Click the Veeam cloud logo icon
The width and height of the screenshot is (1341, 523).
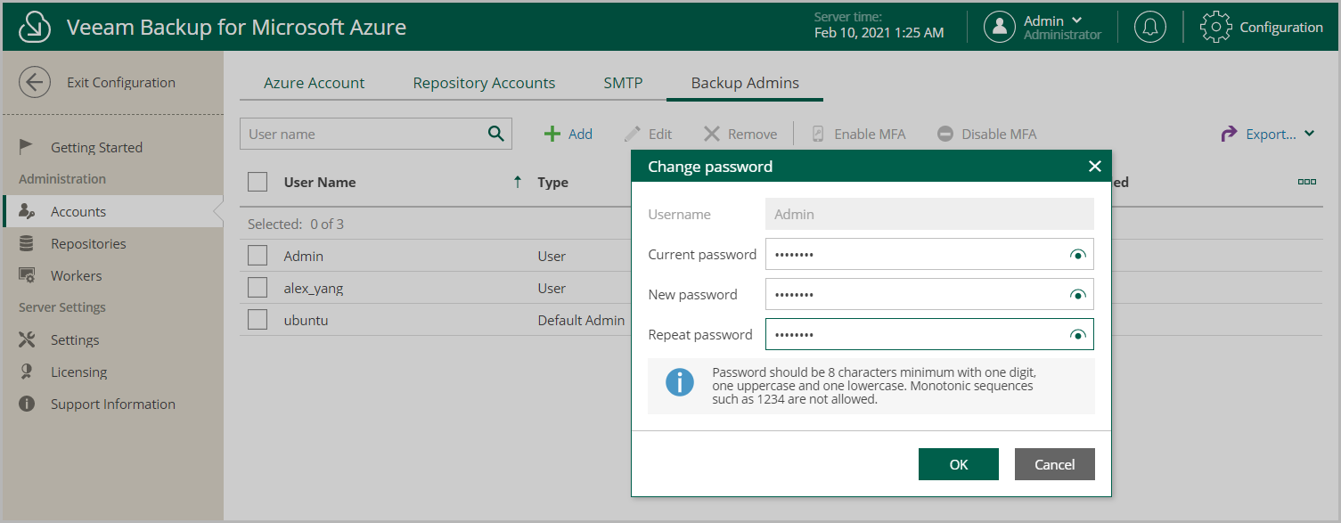point(34,27)
